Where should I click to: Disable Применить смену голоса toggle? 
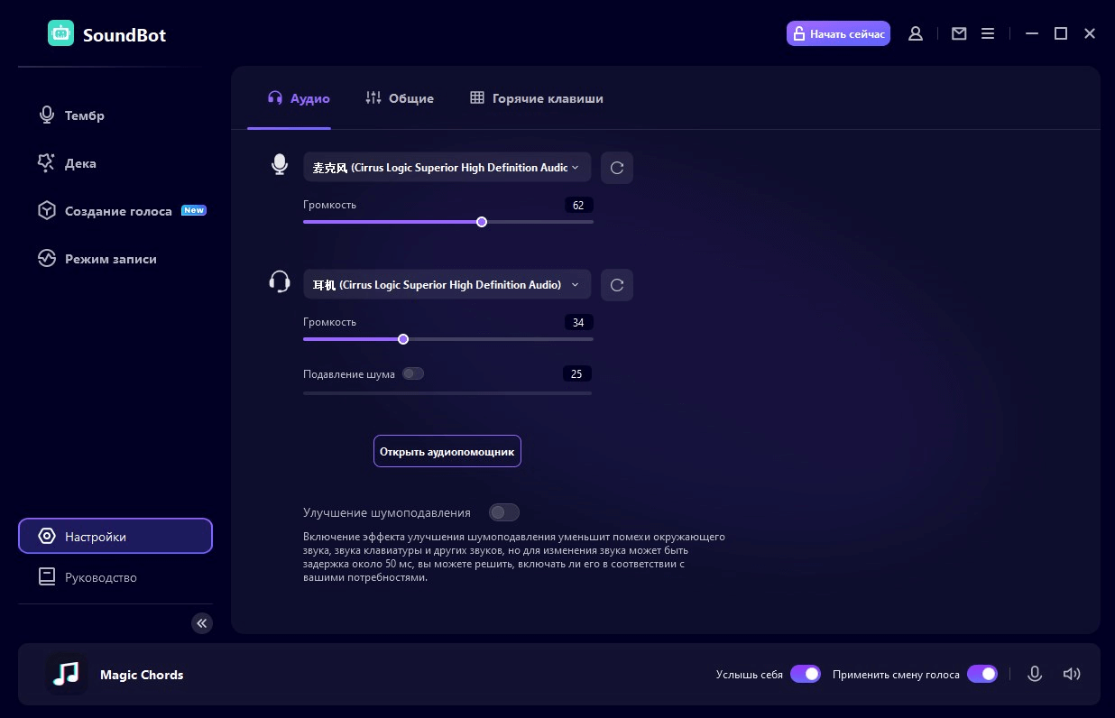click(981, 674)
